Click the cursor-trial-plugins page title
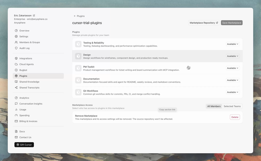This screenshot has width=261, height=161. tap(87, 23)
